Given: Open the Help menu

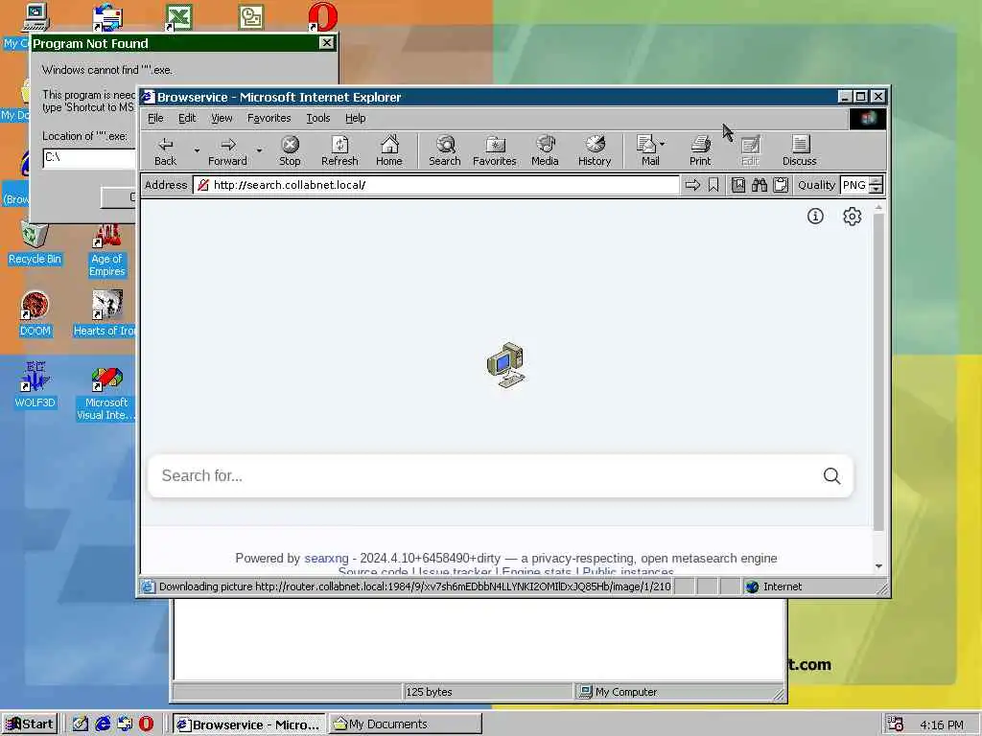Looking at the screenshot, I should pos(355,118).
